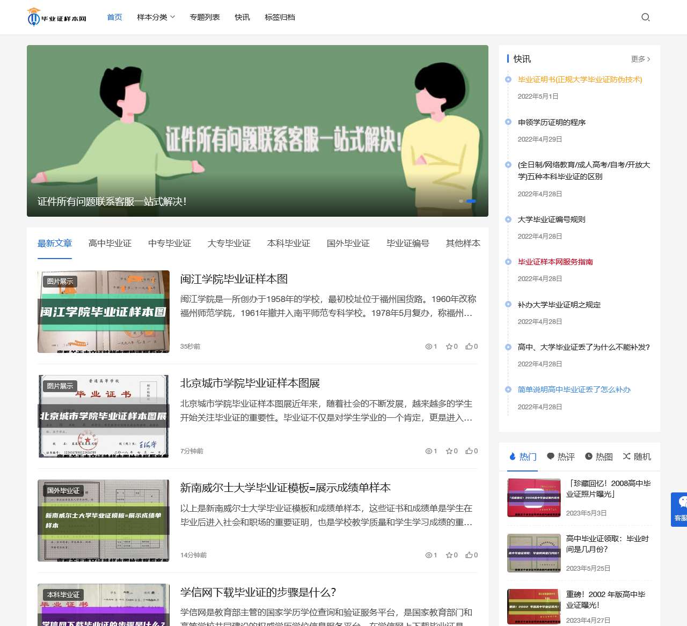Screen dimensions: 687x626
Task: Click the 闽江学院毕业证样本图 thumbnail image
Action: (x=104, y=312)
